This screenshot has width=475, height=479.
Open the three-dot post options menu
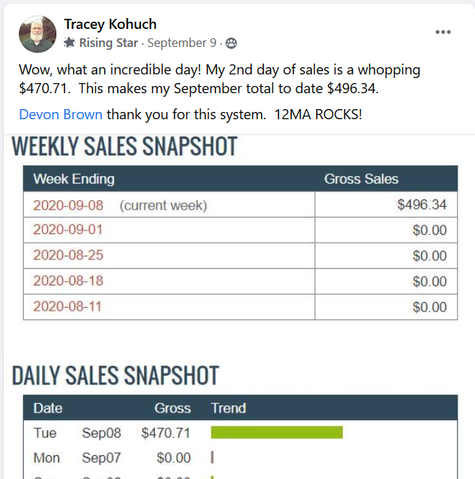(x=443, y=32)
